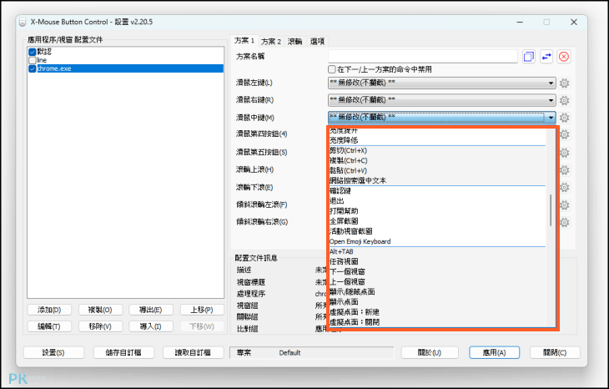
Task: Uncheck the 默認 profile checkbox
Action: pos(33,52)
